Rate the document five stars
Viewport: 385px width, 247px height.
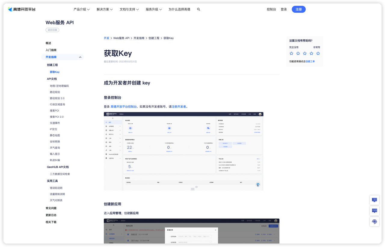pyautogui.click(x=318, y=53)
